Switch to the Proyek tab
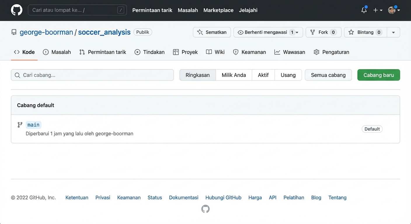This screenshot has height=224, width=411. click(x=185, y=52)
